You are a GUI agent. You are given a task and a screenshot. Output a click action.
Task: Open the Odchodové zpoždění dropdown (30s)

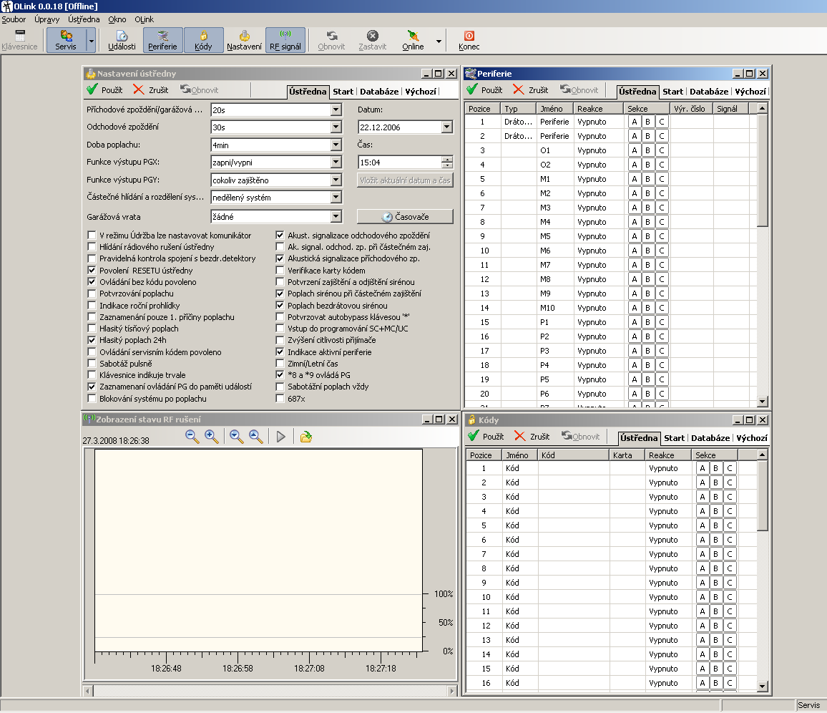[336, 127]
